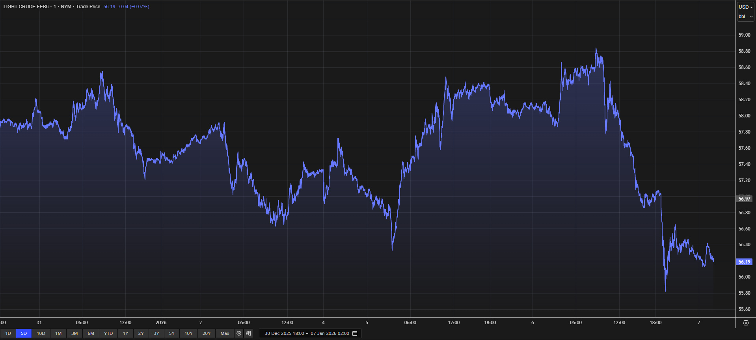Open the calendar icon in the date range box
The width and height of the screenshot is (756, 340).
[x=355, y=333]
